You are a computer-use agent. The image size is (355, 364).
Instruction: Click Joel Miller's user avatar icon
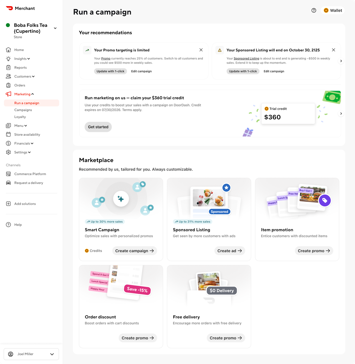click(x=11, y=354)
